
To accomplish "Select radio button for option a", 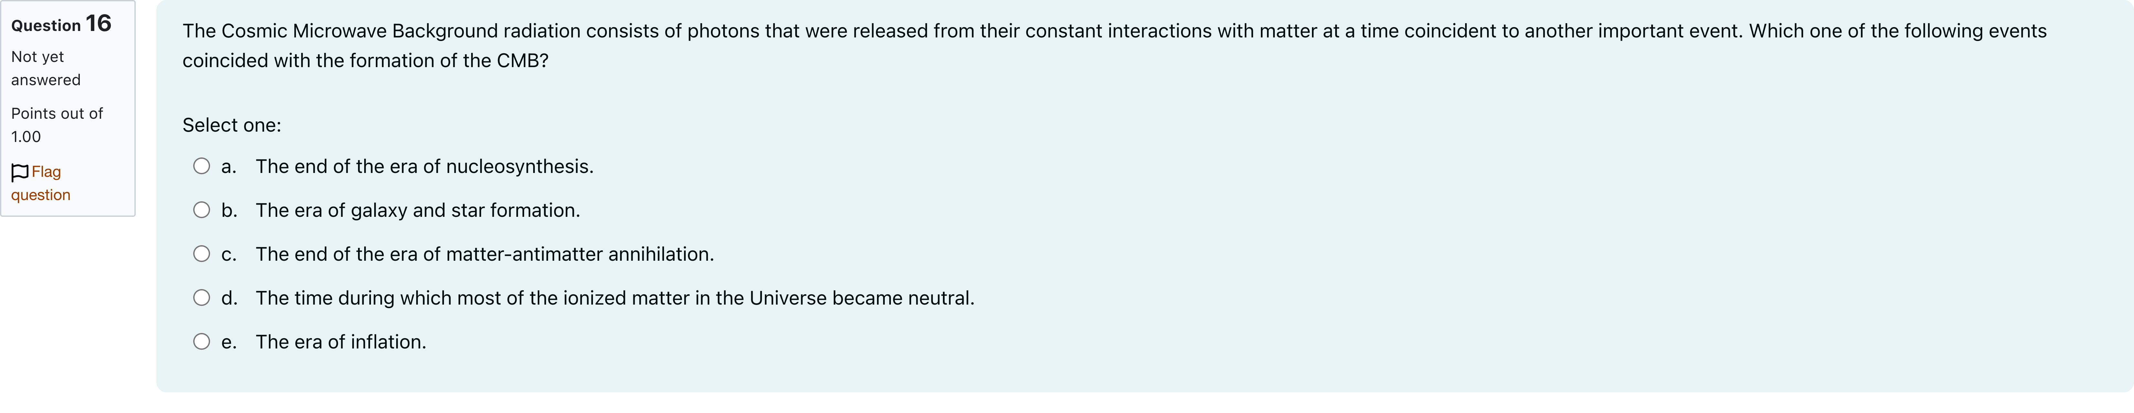I will (x=201, y=166).
